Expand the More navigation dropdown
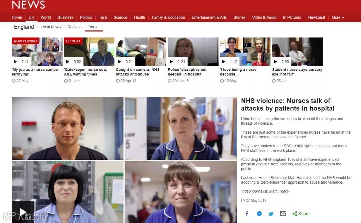 point(338,17)
